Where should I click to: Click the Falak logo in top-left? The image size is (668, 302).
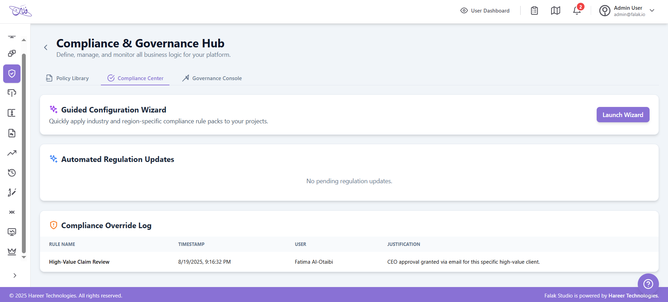[20, 11]
